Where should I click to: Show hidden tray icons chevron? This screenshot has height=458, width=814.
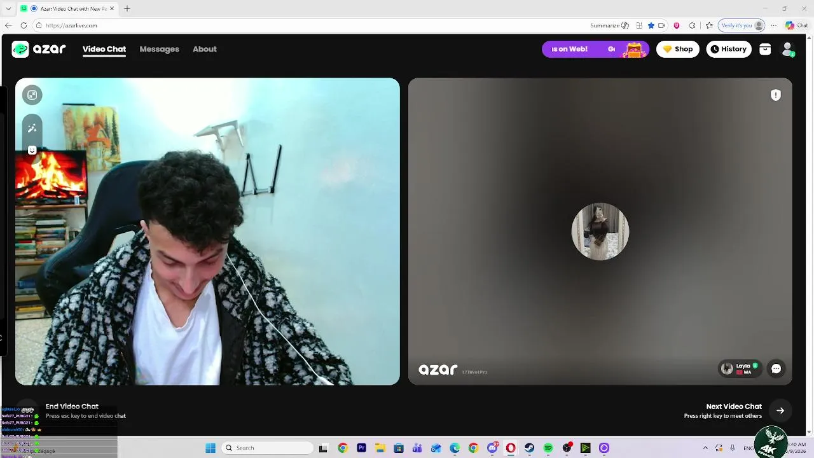705,448
